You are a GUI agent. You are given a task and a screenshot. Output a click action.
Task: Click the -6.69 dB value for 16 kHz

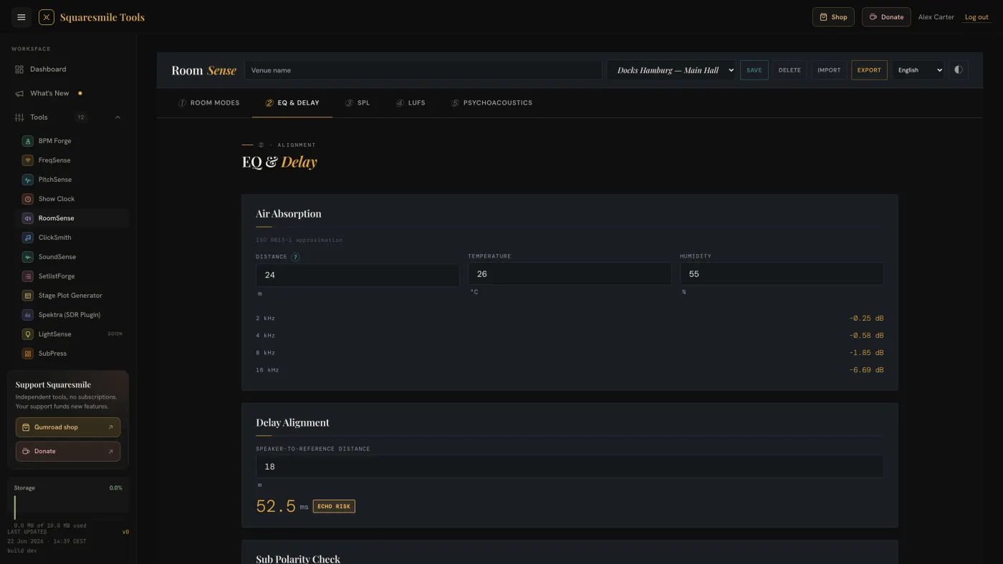pos(866,370)
